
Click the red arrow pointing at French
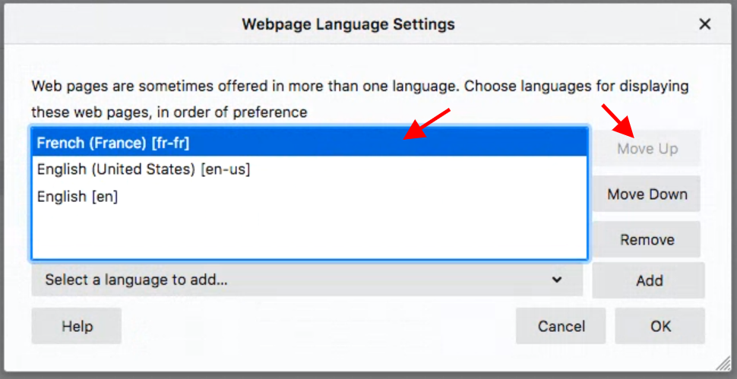[x=427, y=124]
